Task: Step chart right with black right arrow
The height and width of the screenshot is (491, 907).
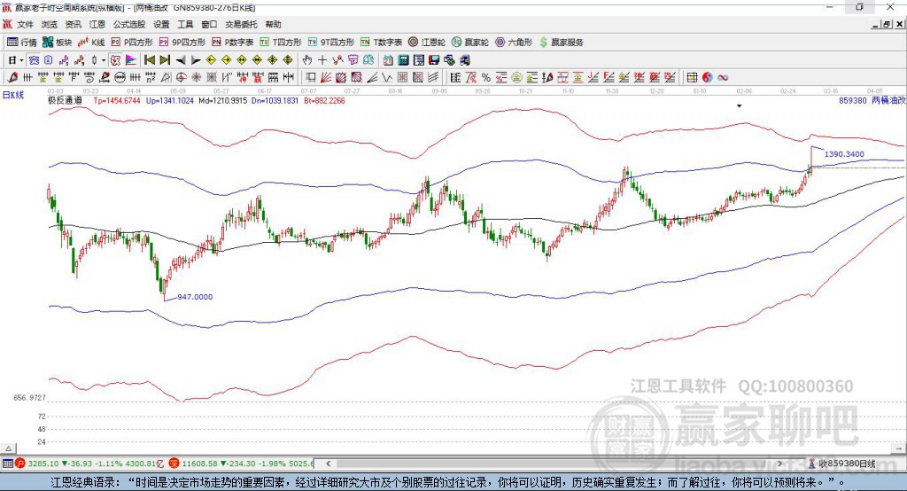Action: click(x=196, y=60)
